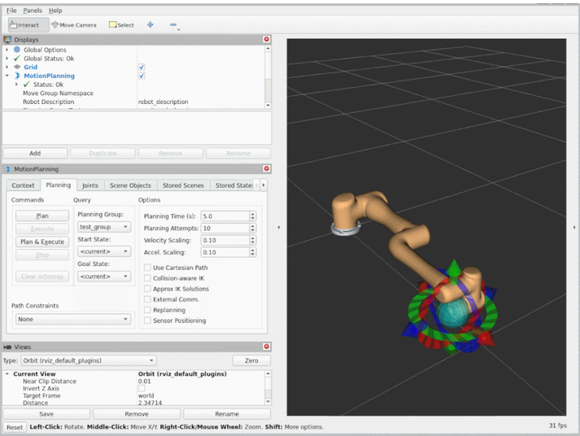Open the Goal State dropdown
580x436 pixels.
click(x=104, y=276)
